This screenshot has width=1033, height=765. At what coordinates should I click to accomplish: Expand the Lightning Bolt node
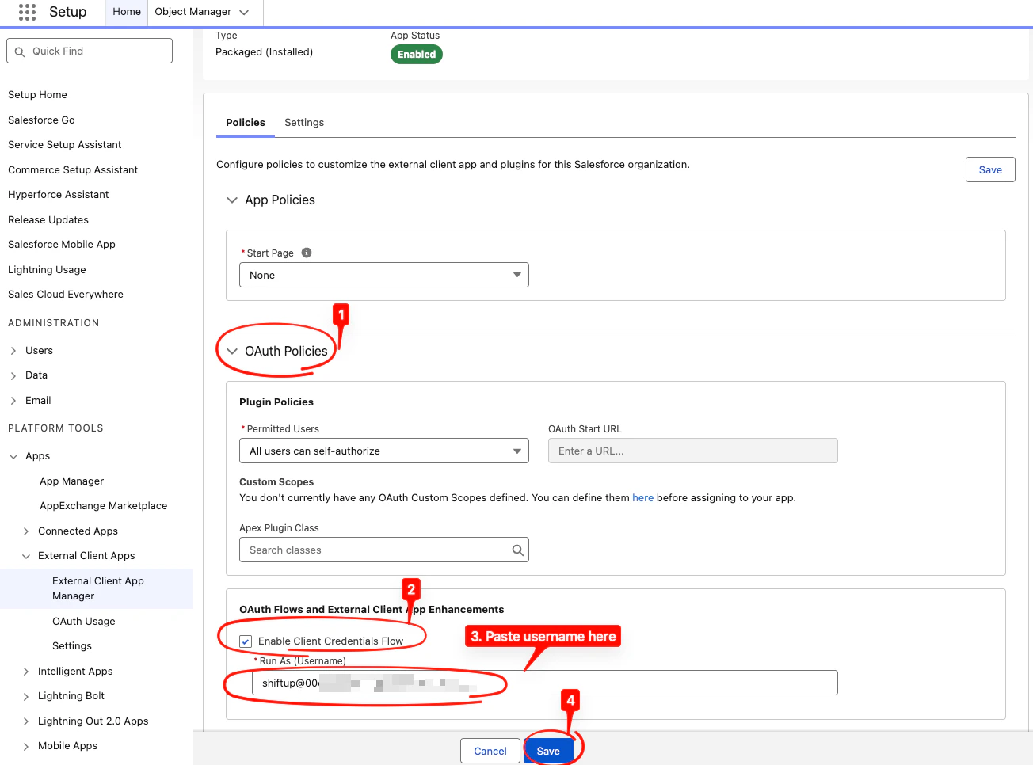coord(26,696)
